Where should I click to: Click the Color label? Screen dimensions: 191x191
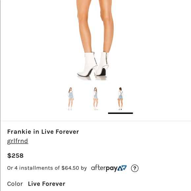[15, 184]
